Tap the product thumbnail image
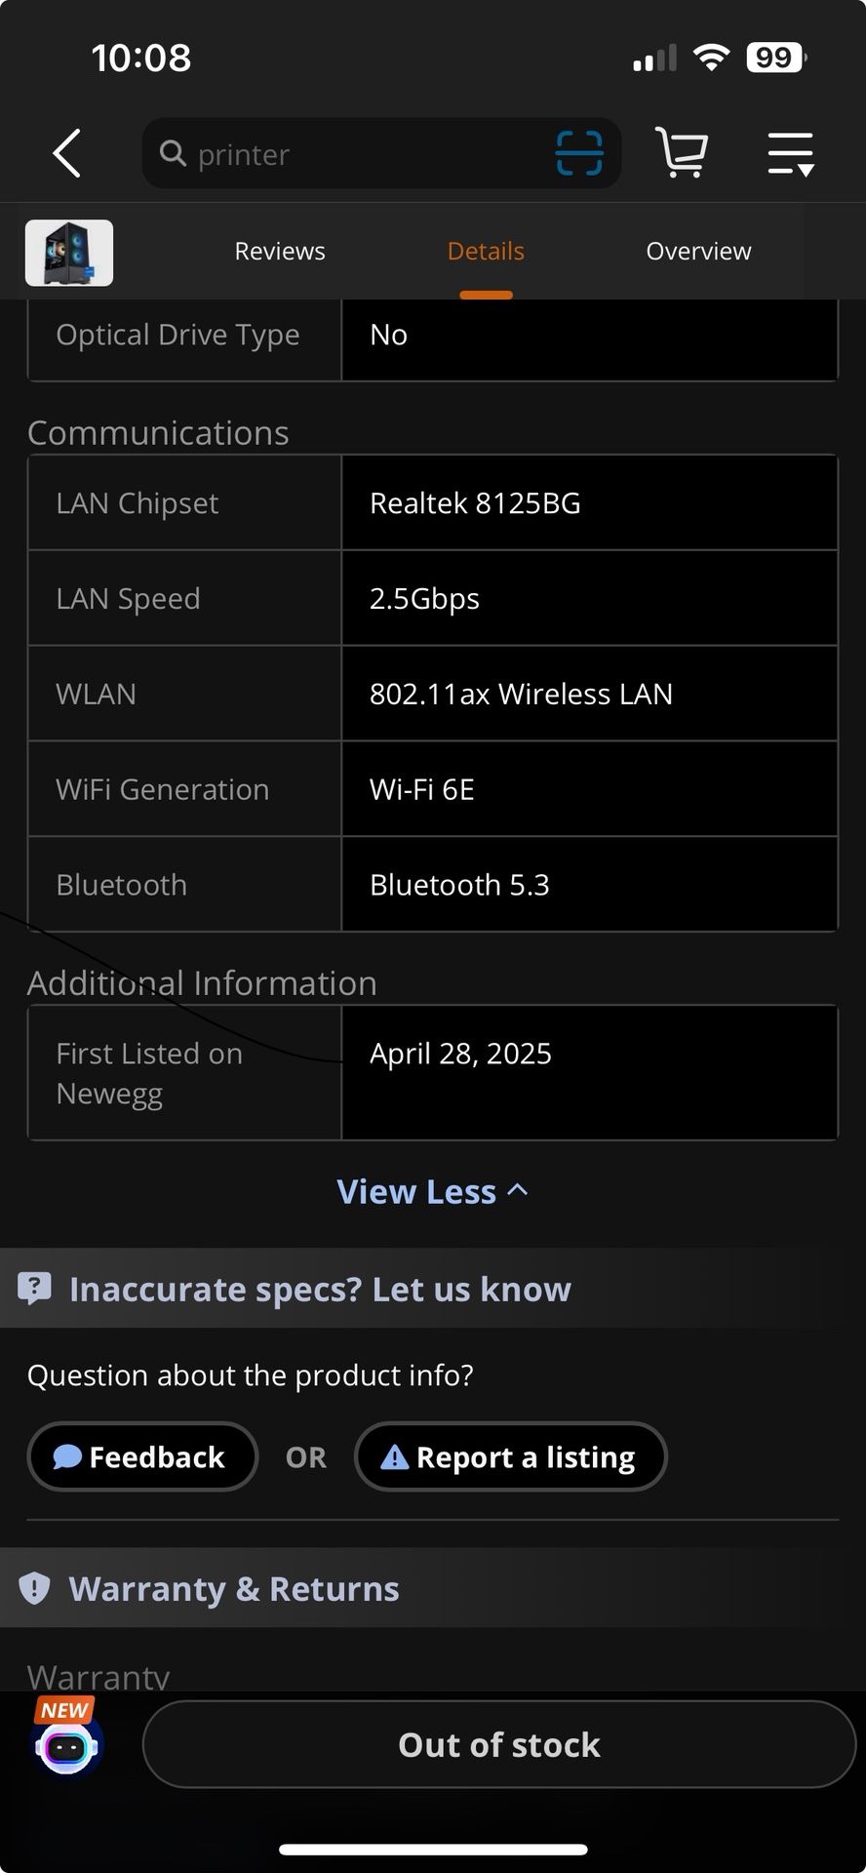This screenshot has height=1873, width=866. 69,253
